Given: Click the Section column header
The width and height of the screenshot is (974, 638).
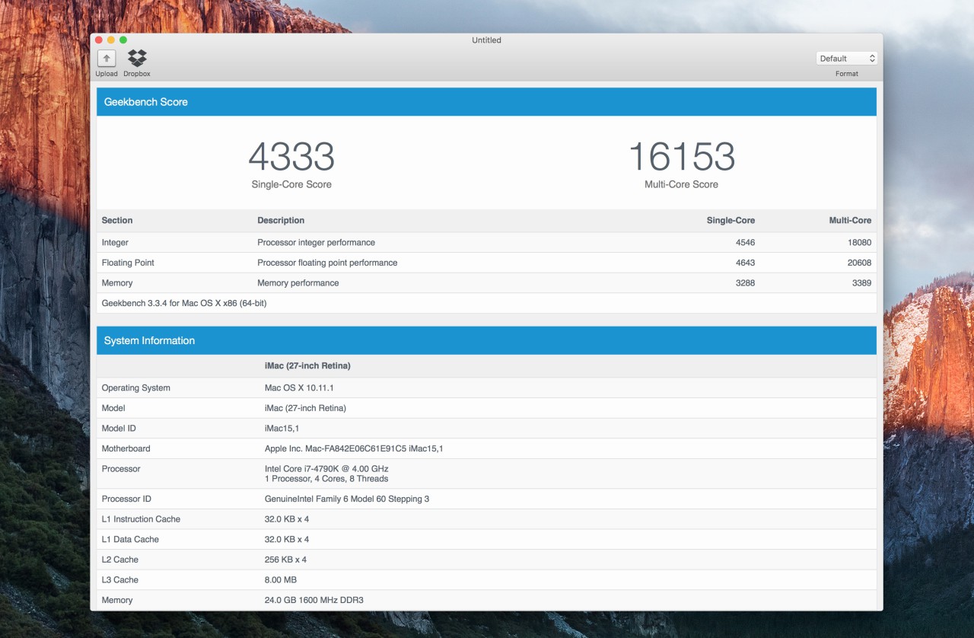Looking at the screenshot, I should coord(117,221).
